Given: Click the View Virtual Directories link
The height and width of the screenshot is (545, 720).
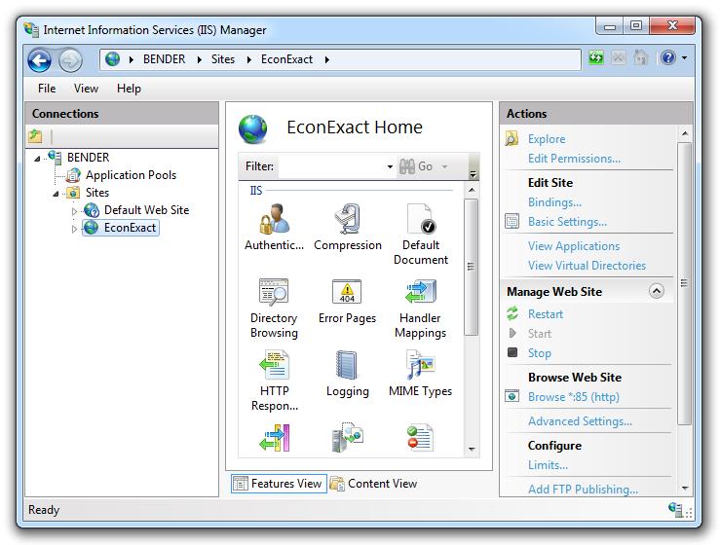Looking at the screenshot, I should (x=587, y=266).
